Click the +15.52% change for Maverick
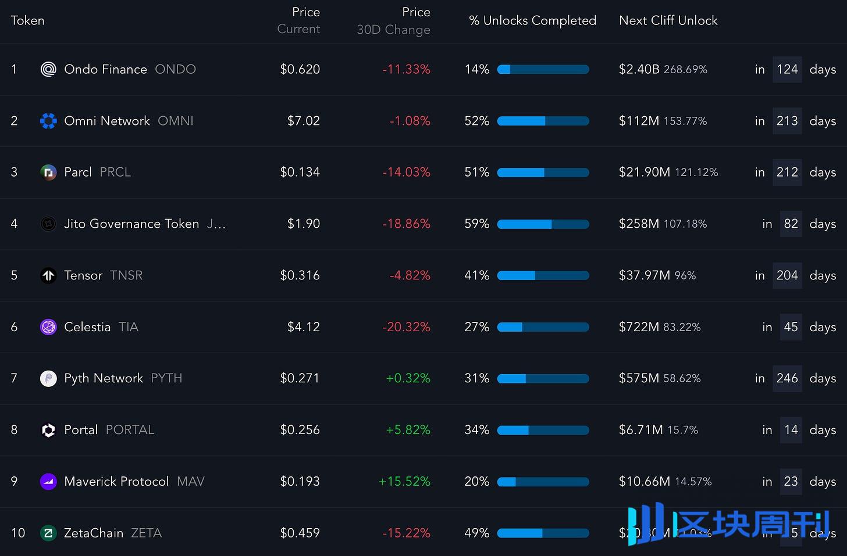The height and width of the screenshot is (556, 847). point(405,482)
